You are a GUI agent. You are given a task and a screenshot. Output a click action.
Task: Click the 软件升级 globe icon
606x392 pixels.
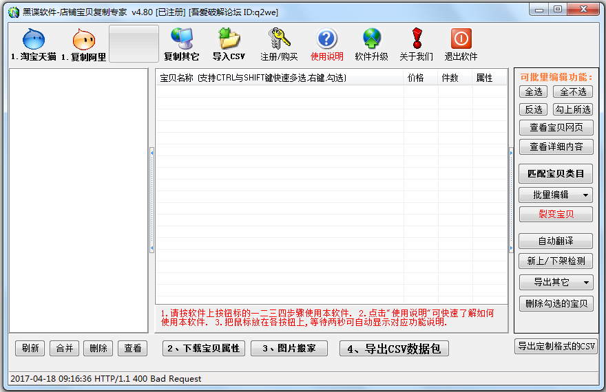coord(371,39)
